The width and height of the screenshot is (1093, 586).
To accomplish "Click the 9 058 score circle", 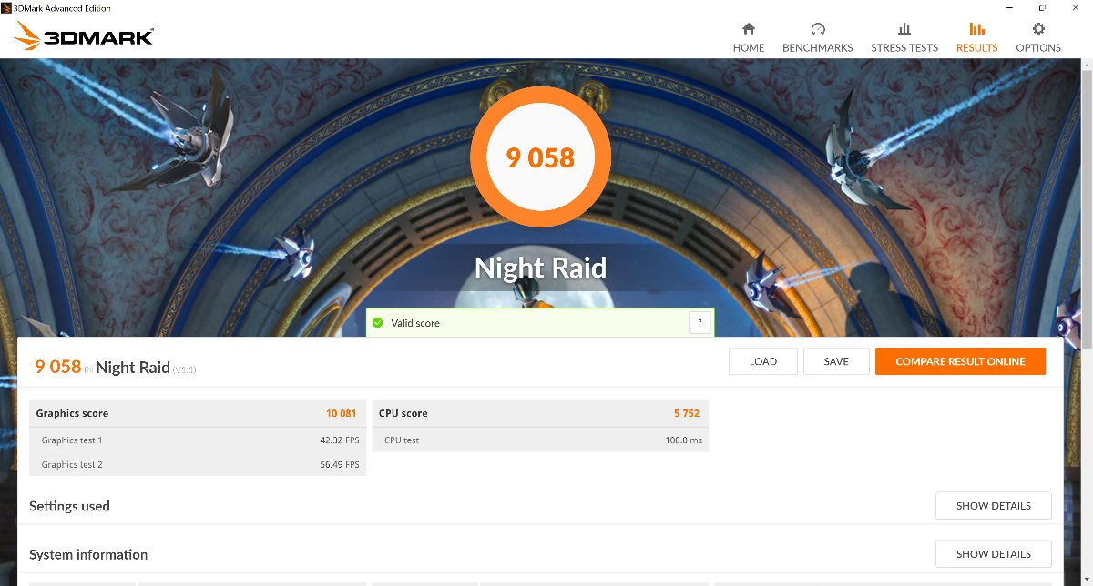I will click(540, 157).
